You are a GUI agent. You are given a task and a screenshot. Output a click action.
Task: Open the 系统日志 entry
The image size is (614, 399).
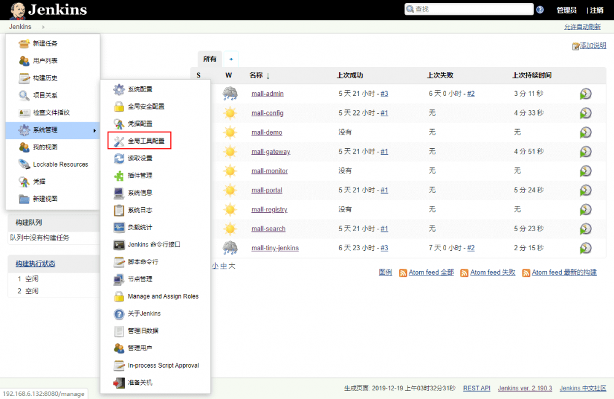pos(141,210)
